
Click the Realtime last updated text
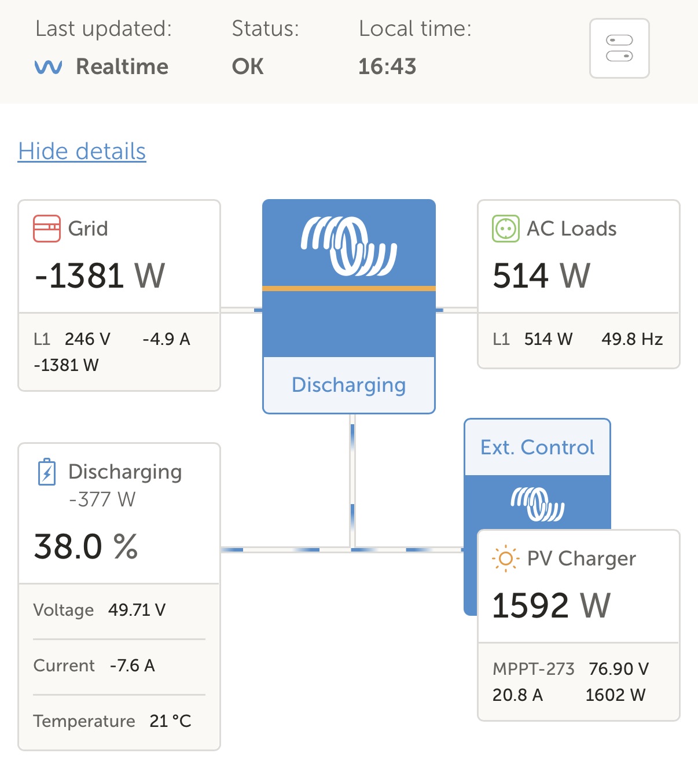tap(122, 67)
